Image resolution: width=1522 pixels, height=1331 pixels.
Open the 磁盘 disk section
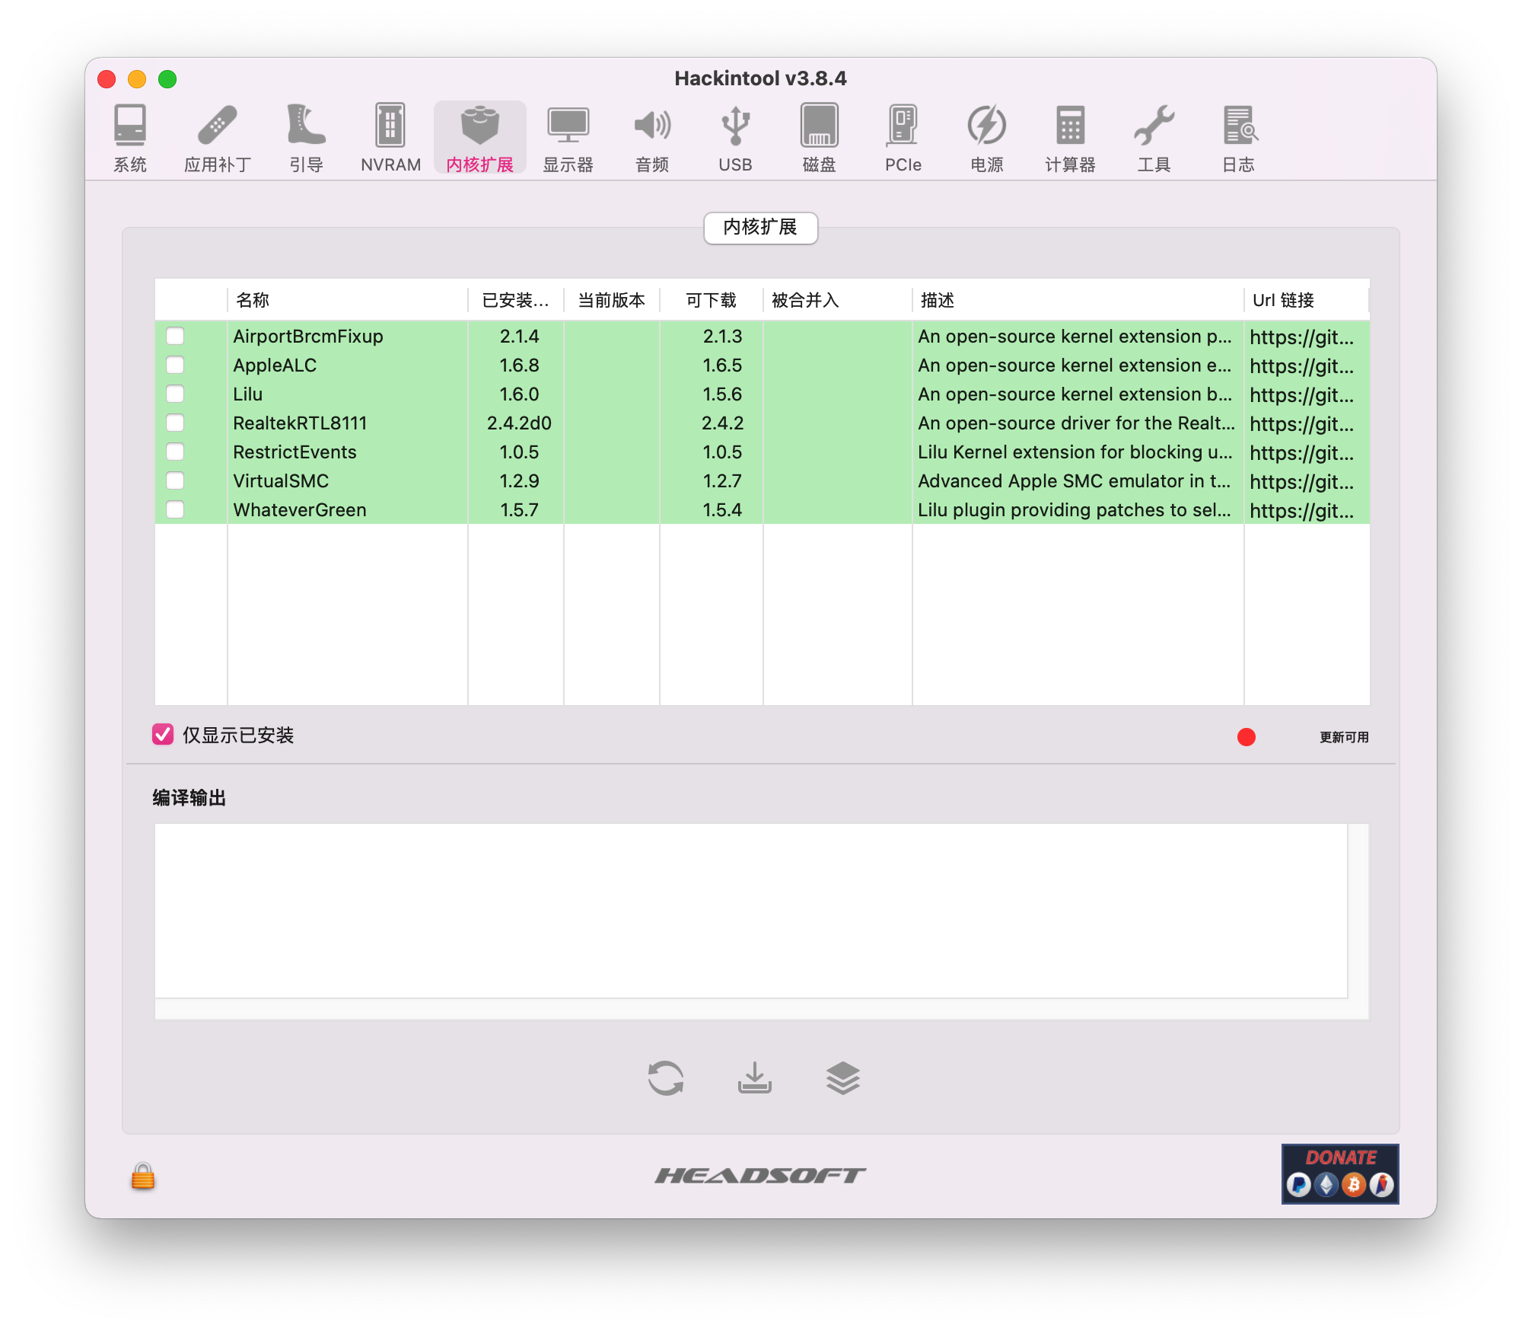point(819,138)
